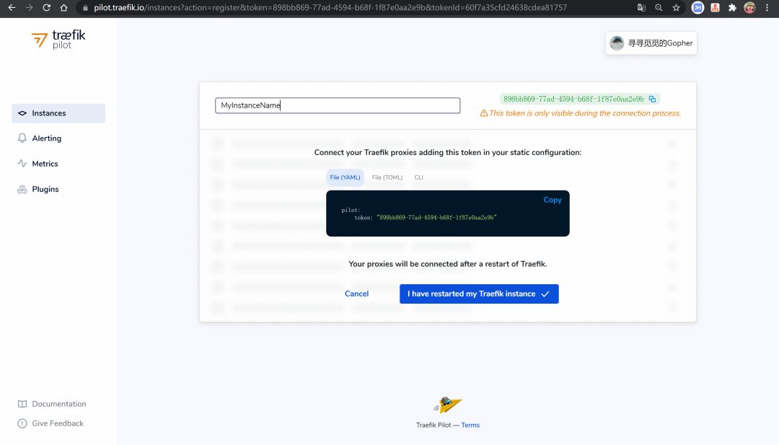Cancel the instance registration

tap(357, 294)
